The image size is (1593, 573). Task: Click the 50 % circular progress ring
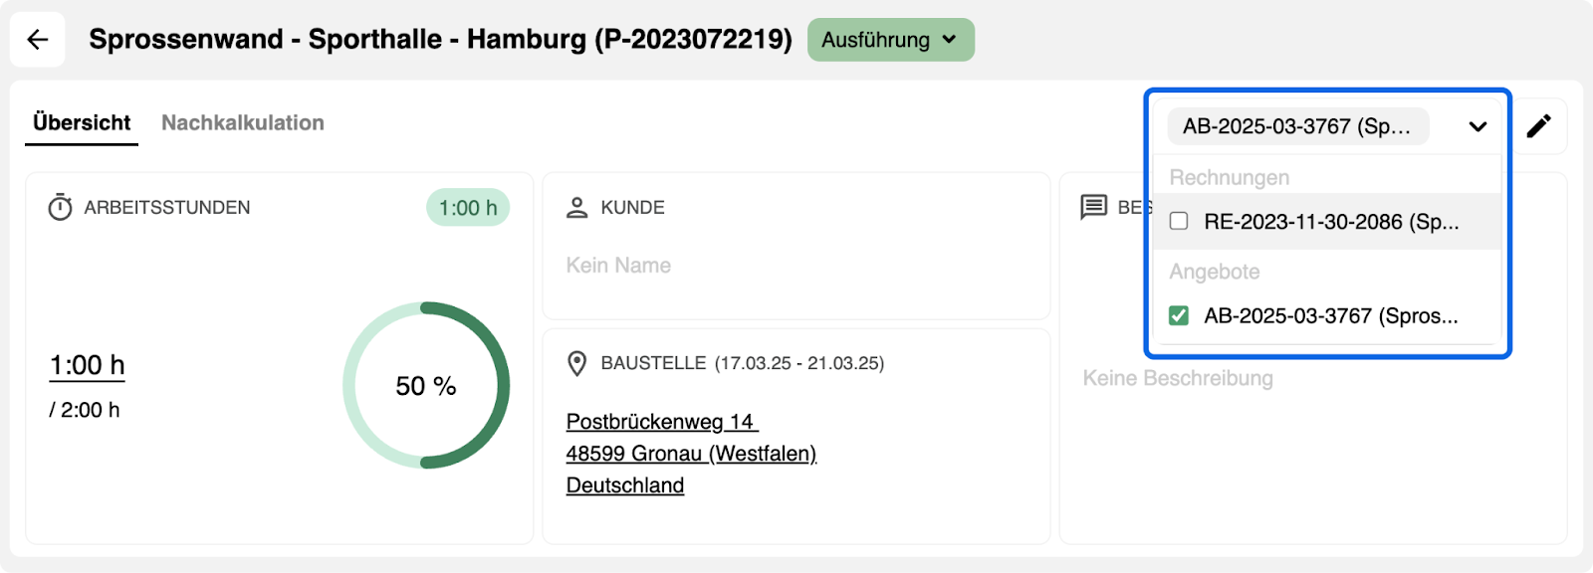coord(426,385)
